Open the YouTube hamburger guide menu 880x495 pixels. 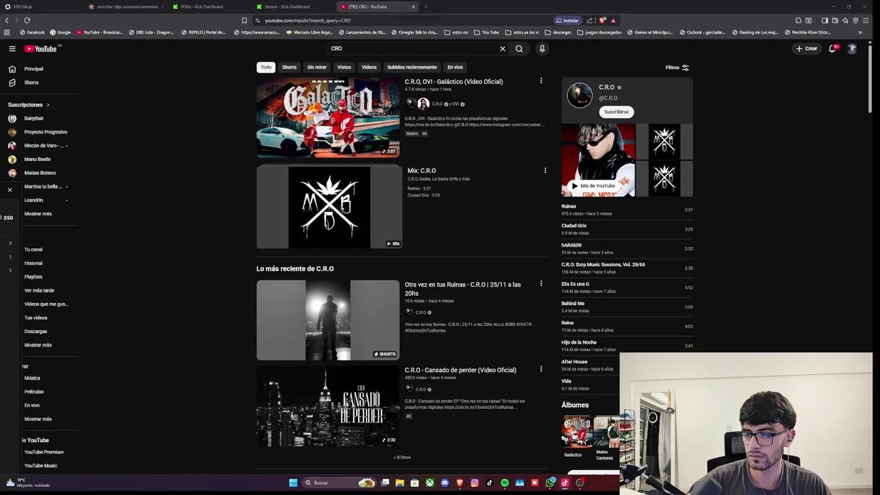[12, 49]
